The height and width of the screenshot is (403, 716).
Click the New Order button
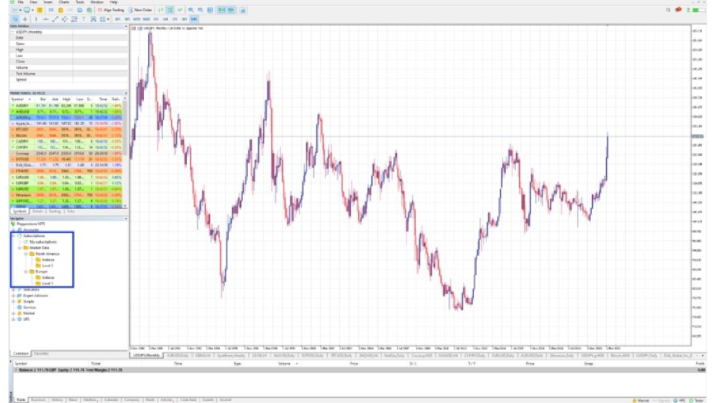[140, 10]
